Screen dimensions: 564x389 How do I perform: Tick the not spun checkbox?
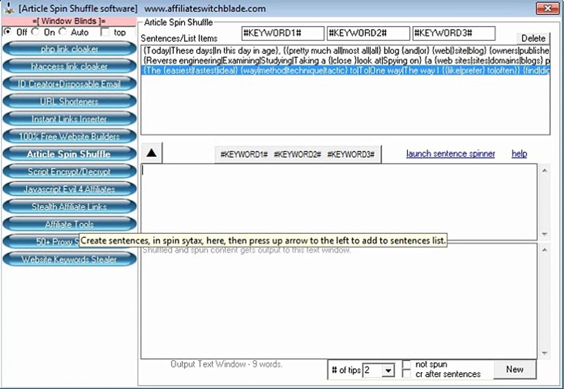pos(406,365)
